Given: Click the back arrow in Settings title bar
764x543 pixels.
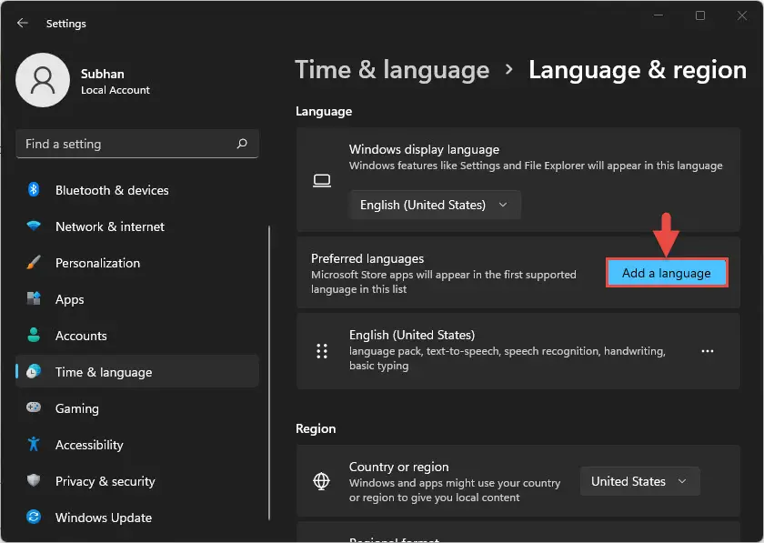Looking at the screenshot, I should [x=23, y=23].
